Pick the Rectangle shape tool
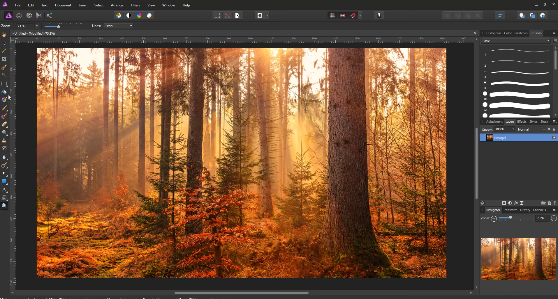558x299 pixels. tap(4, 181)
